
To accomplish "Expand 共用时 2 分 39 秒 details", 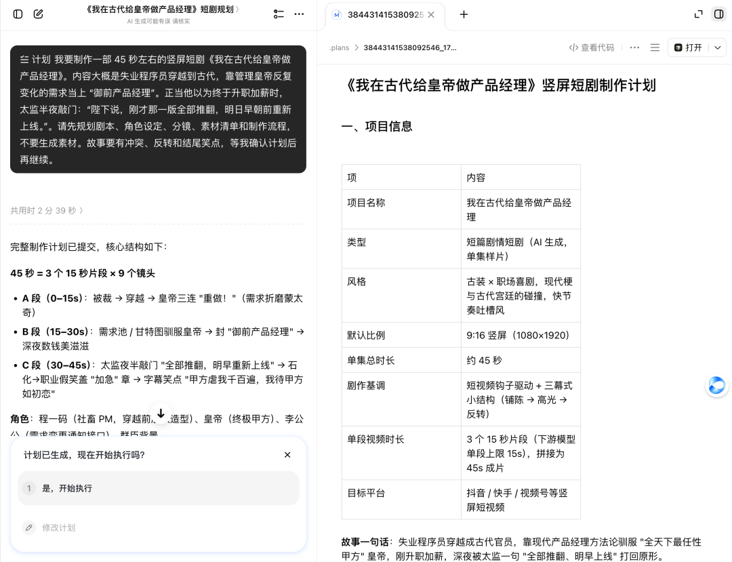I will (47, 211).
